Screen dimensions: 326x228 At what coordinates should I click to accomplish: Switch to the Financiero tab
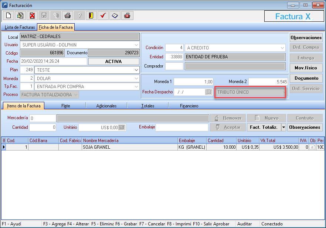tap(189, 106)
